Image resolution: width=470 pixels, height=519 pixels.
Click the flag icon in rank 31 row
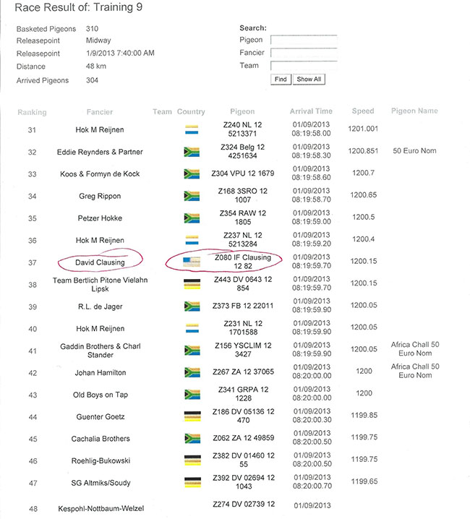click(192, 129)
